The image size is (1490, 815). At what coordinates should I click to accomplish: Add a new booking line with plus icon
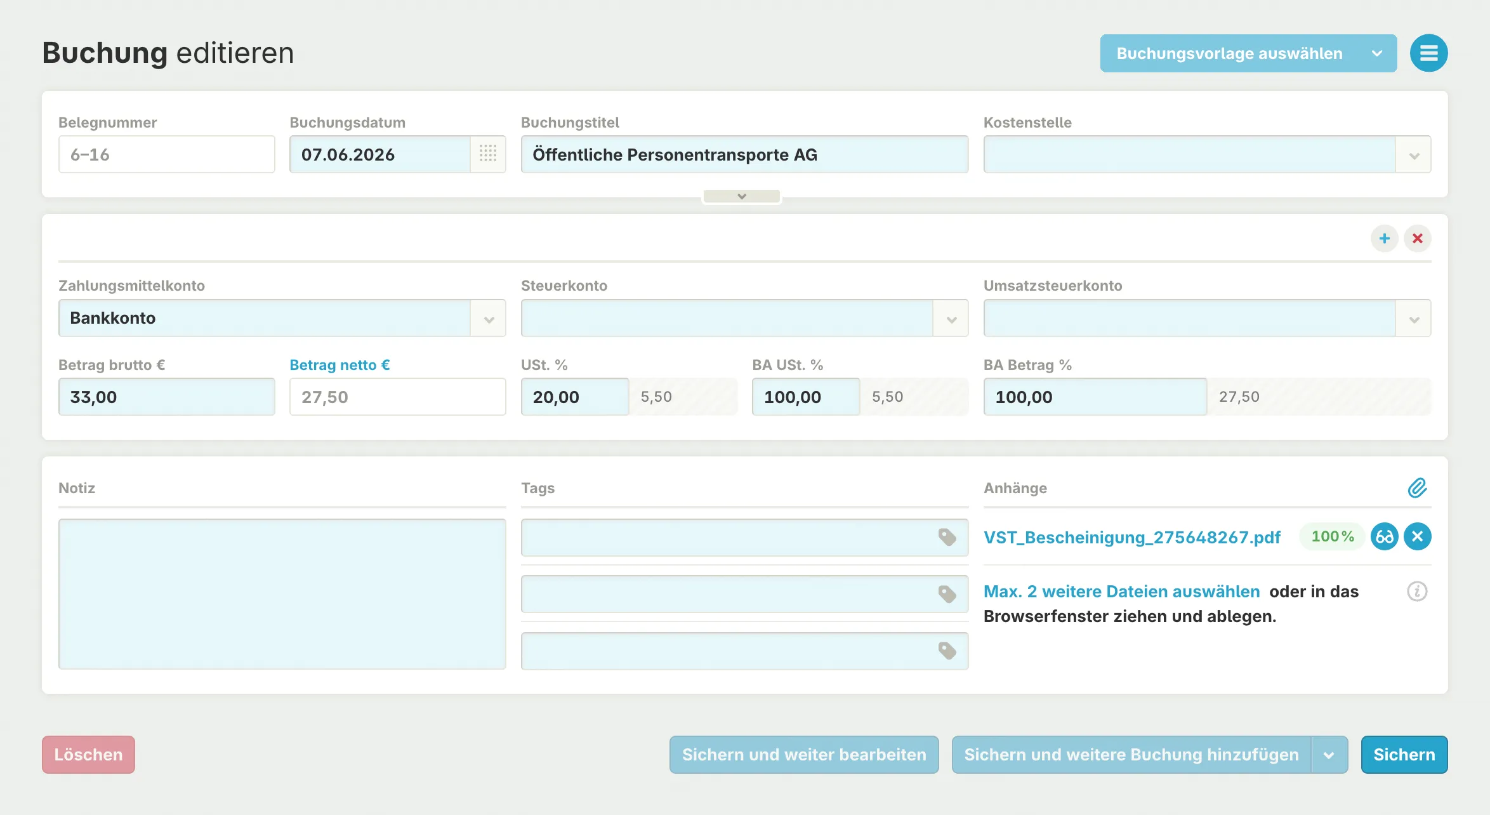click(x=1384, y=239)
